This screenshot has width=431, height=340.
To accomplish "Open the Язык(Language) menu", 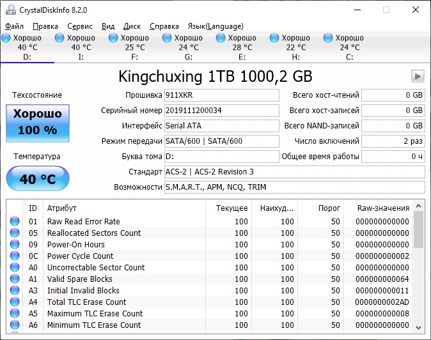I will [215, 26].
